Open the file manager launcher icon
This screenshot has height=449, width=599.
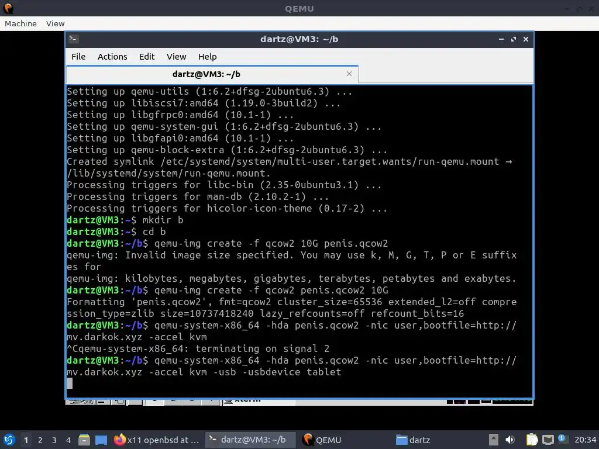(84, 440)
